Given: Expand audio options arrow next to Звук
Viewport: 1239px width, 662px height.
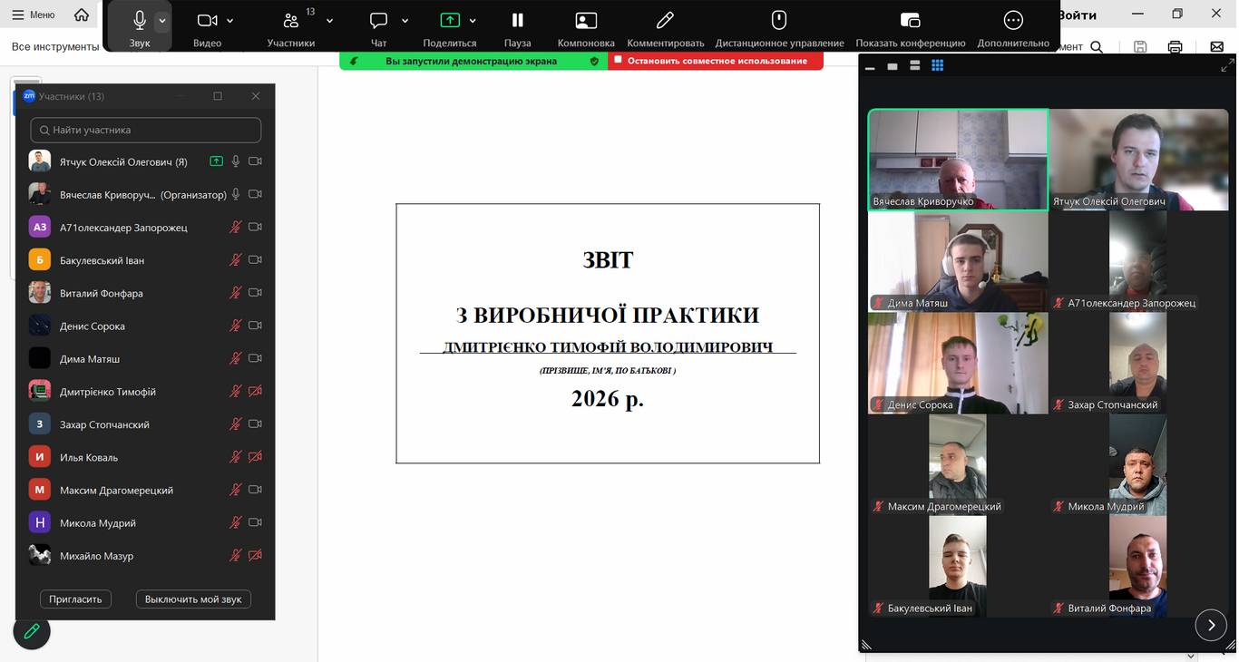Looking at the screenshot, I should pyautogui.click(x=161, y=21).
